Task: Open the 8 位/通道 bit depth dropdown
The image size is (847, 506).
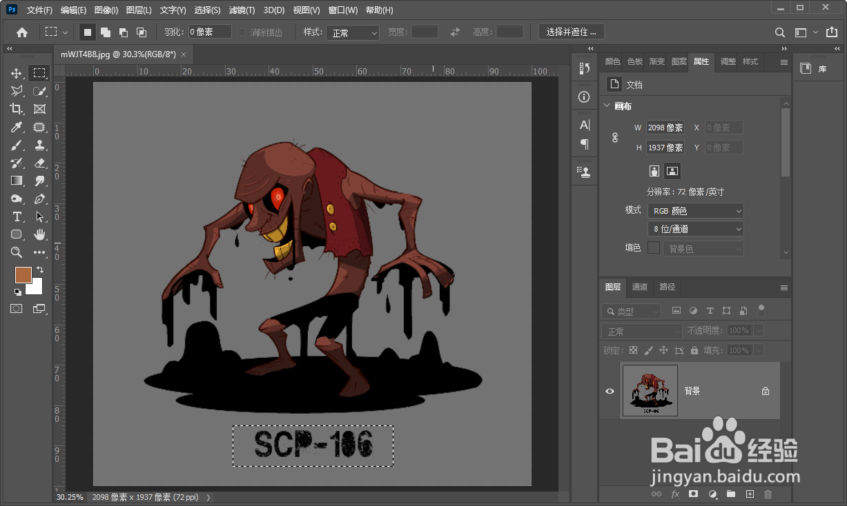Action: point(695,229)
